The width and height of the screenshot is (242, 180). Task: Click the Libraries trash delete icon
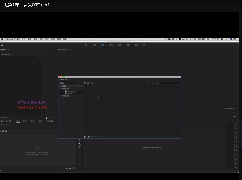pos(73,168)
